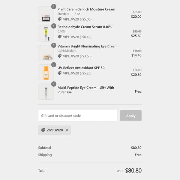Click the discount tag icon under Retinaldehyde Serum
This screenshot has height=180, width=180.
[59, 37]
